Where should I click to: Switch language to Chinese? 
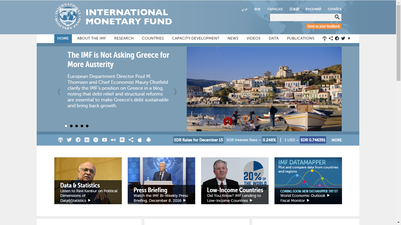(x=257, y=9)
